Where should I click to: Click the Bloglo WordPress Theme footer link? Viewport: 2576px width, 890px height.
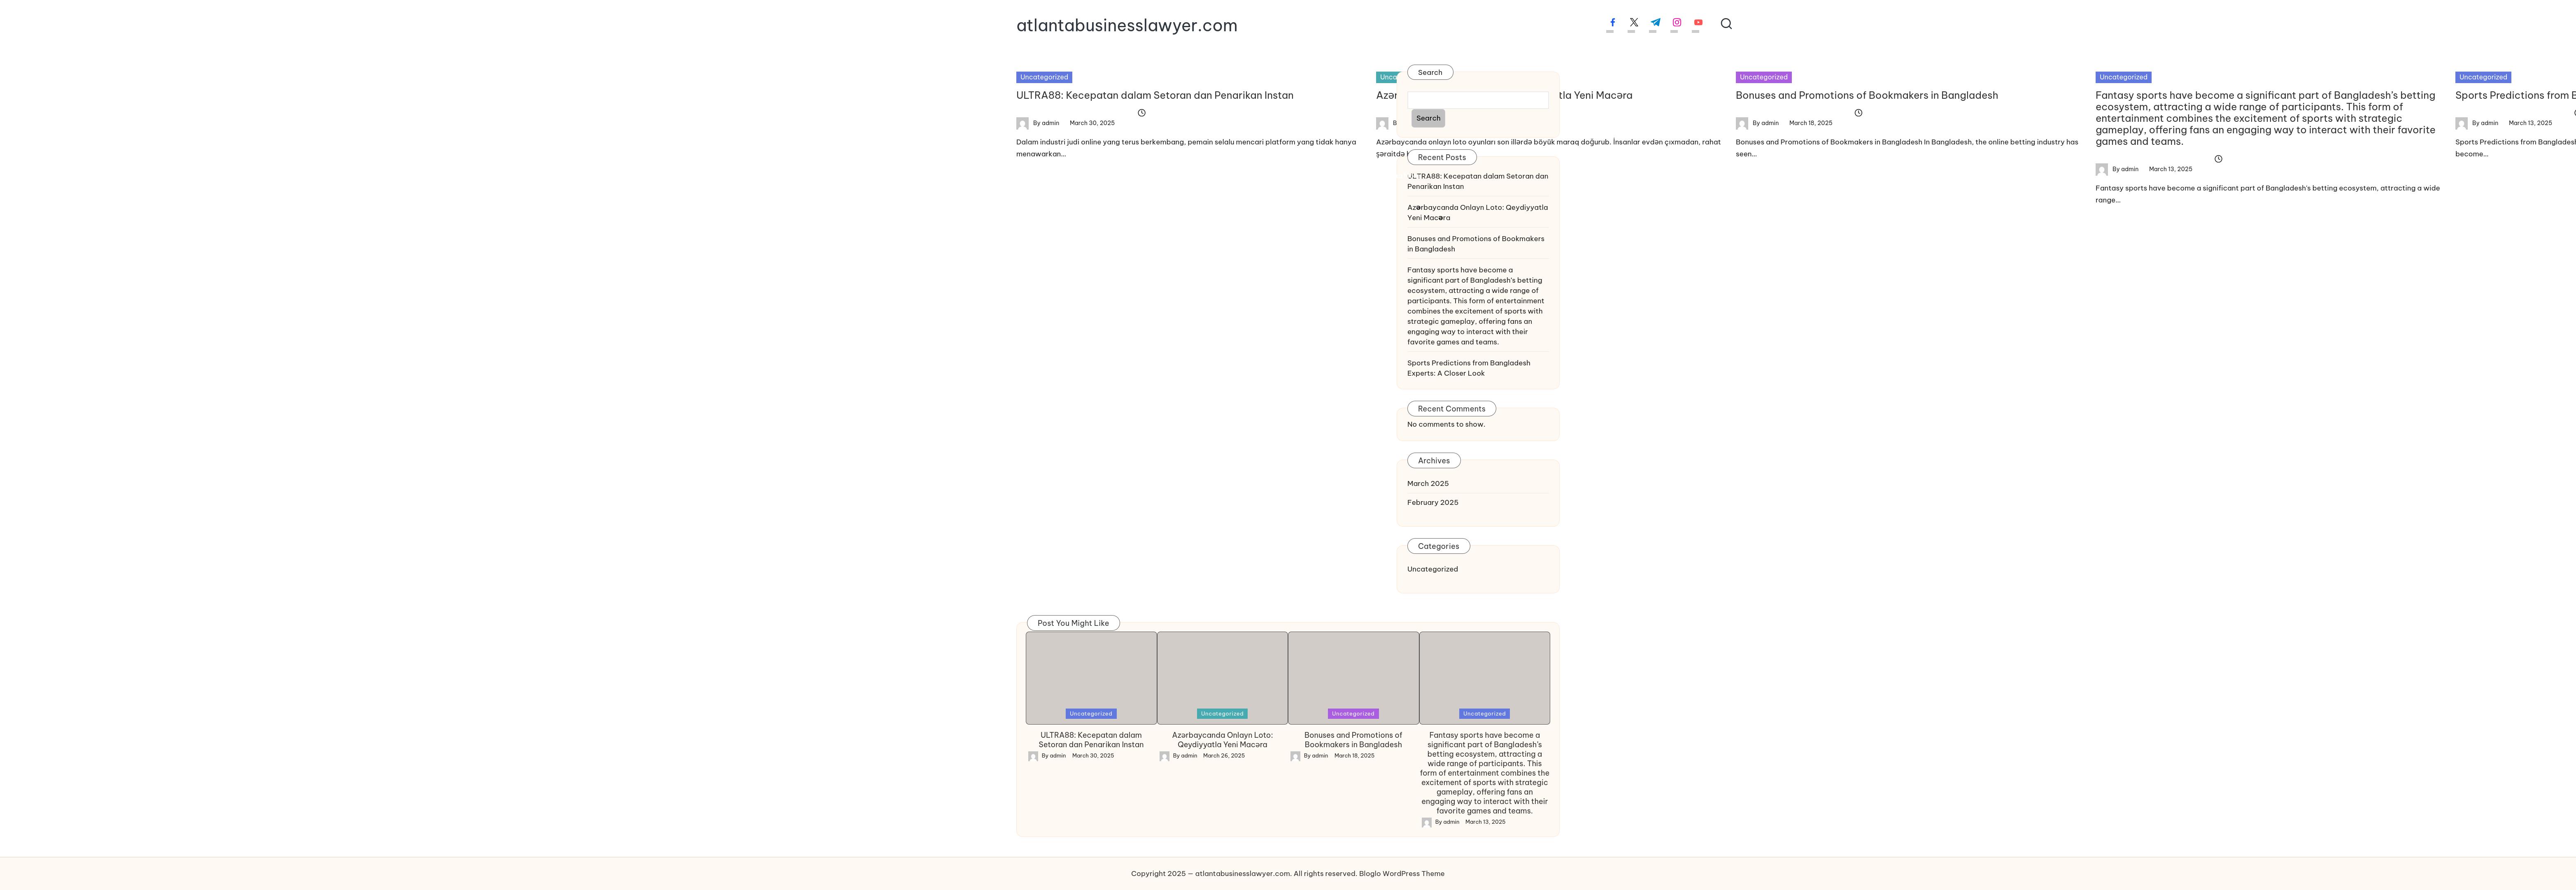(1402, 874)
